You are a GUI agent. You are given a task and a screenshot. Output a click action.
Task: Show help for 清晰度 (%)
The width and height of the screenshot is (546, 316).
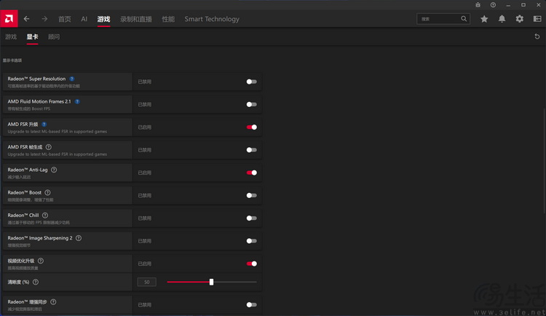tap(36, 282)
